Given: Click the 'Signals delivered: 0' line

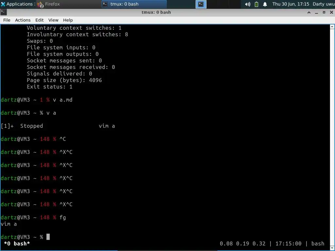Looking at the screenshot, I should 60,74.
